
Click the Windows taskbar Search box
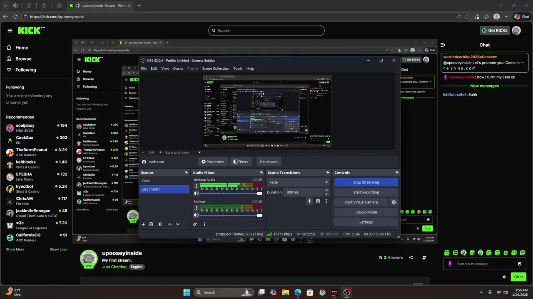click(224, 292)
